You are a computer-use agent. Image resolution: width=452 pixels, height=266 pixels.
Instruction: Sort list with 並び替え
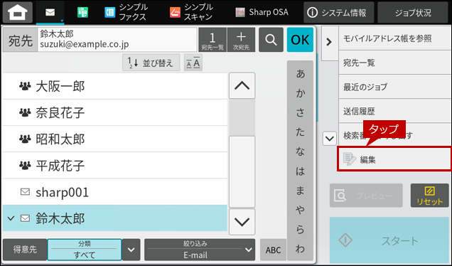151,63
